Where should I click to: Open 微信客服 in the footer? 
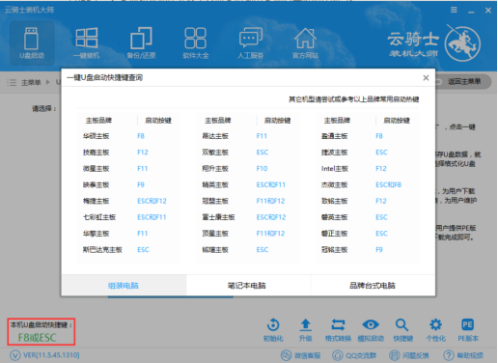(300, 355)
